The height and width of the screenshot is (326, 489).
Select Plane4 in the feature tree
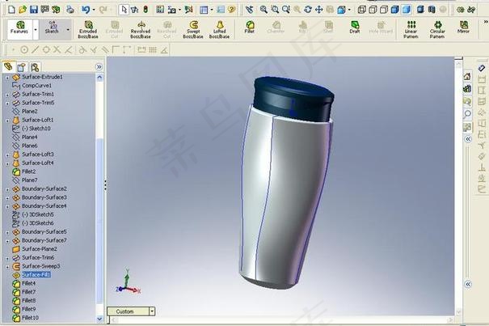[x=30, y=137]
